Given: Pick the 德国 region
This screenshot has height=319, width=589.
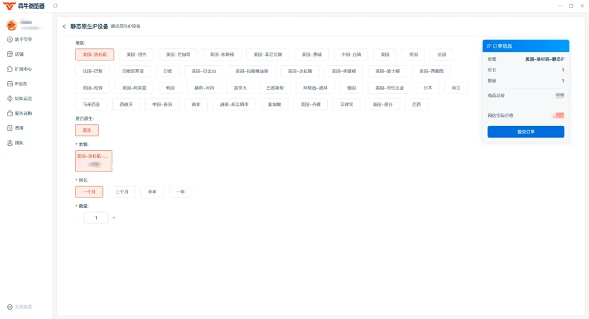Looking at the screenshot, I should tap(351, 88).
